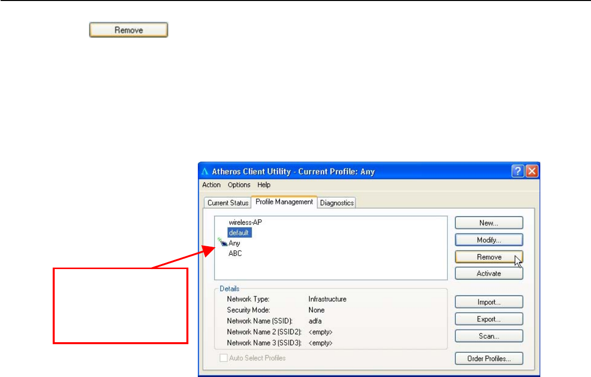The image size is (591, 377).
Task: Select the Any profile
Action: coord(234,243)
